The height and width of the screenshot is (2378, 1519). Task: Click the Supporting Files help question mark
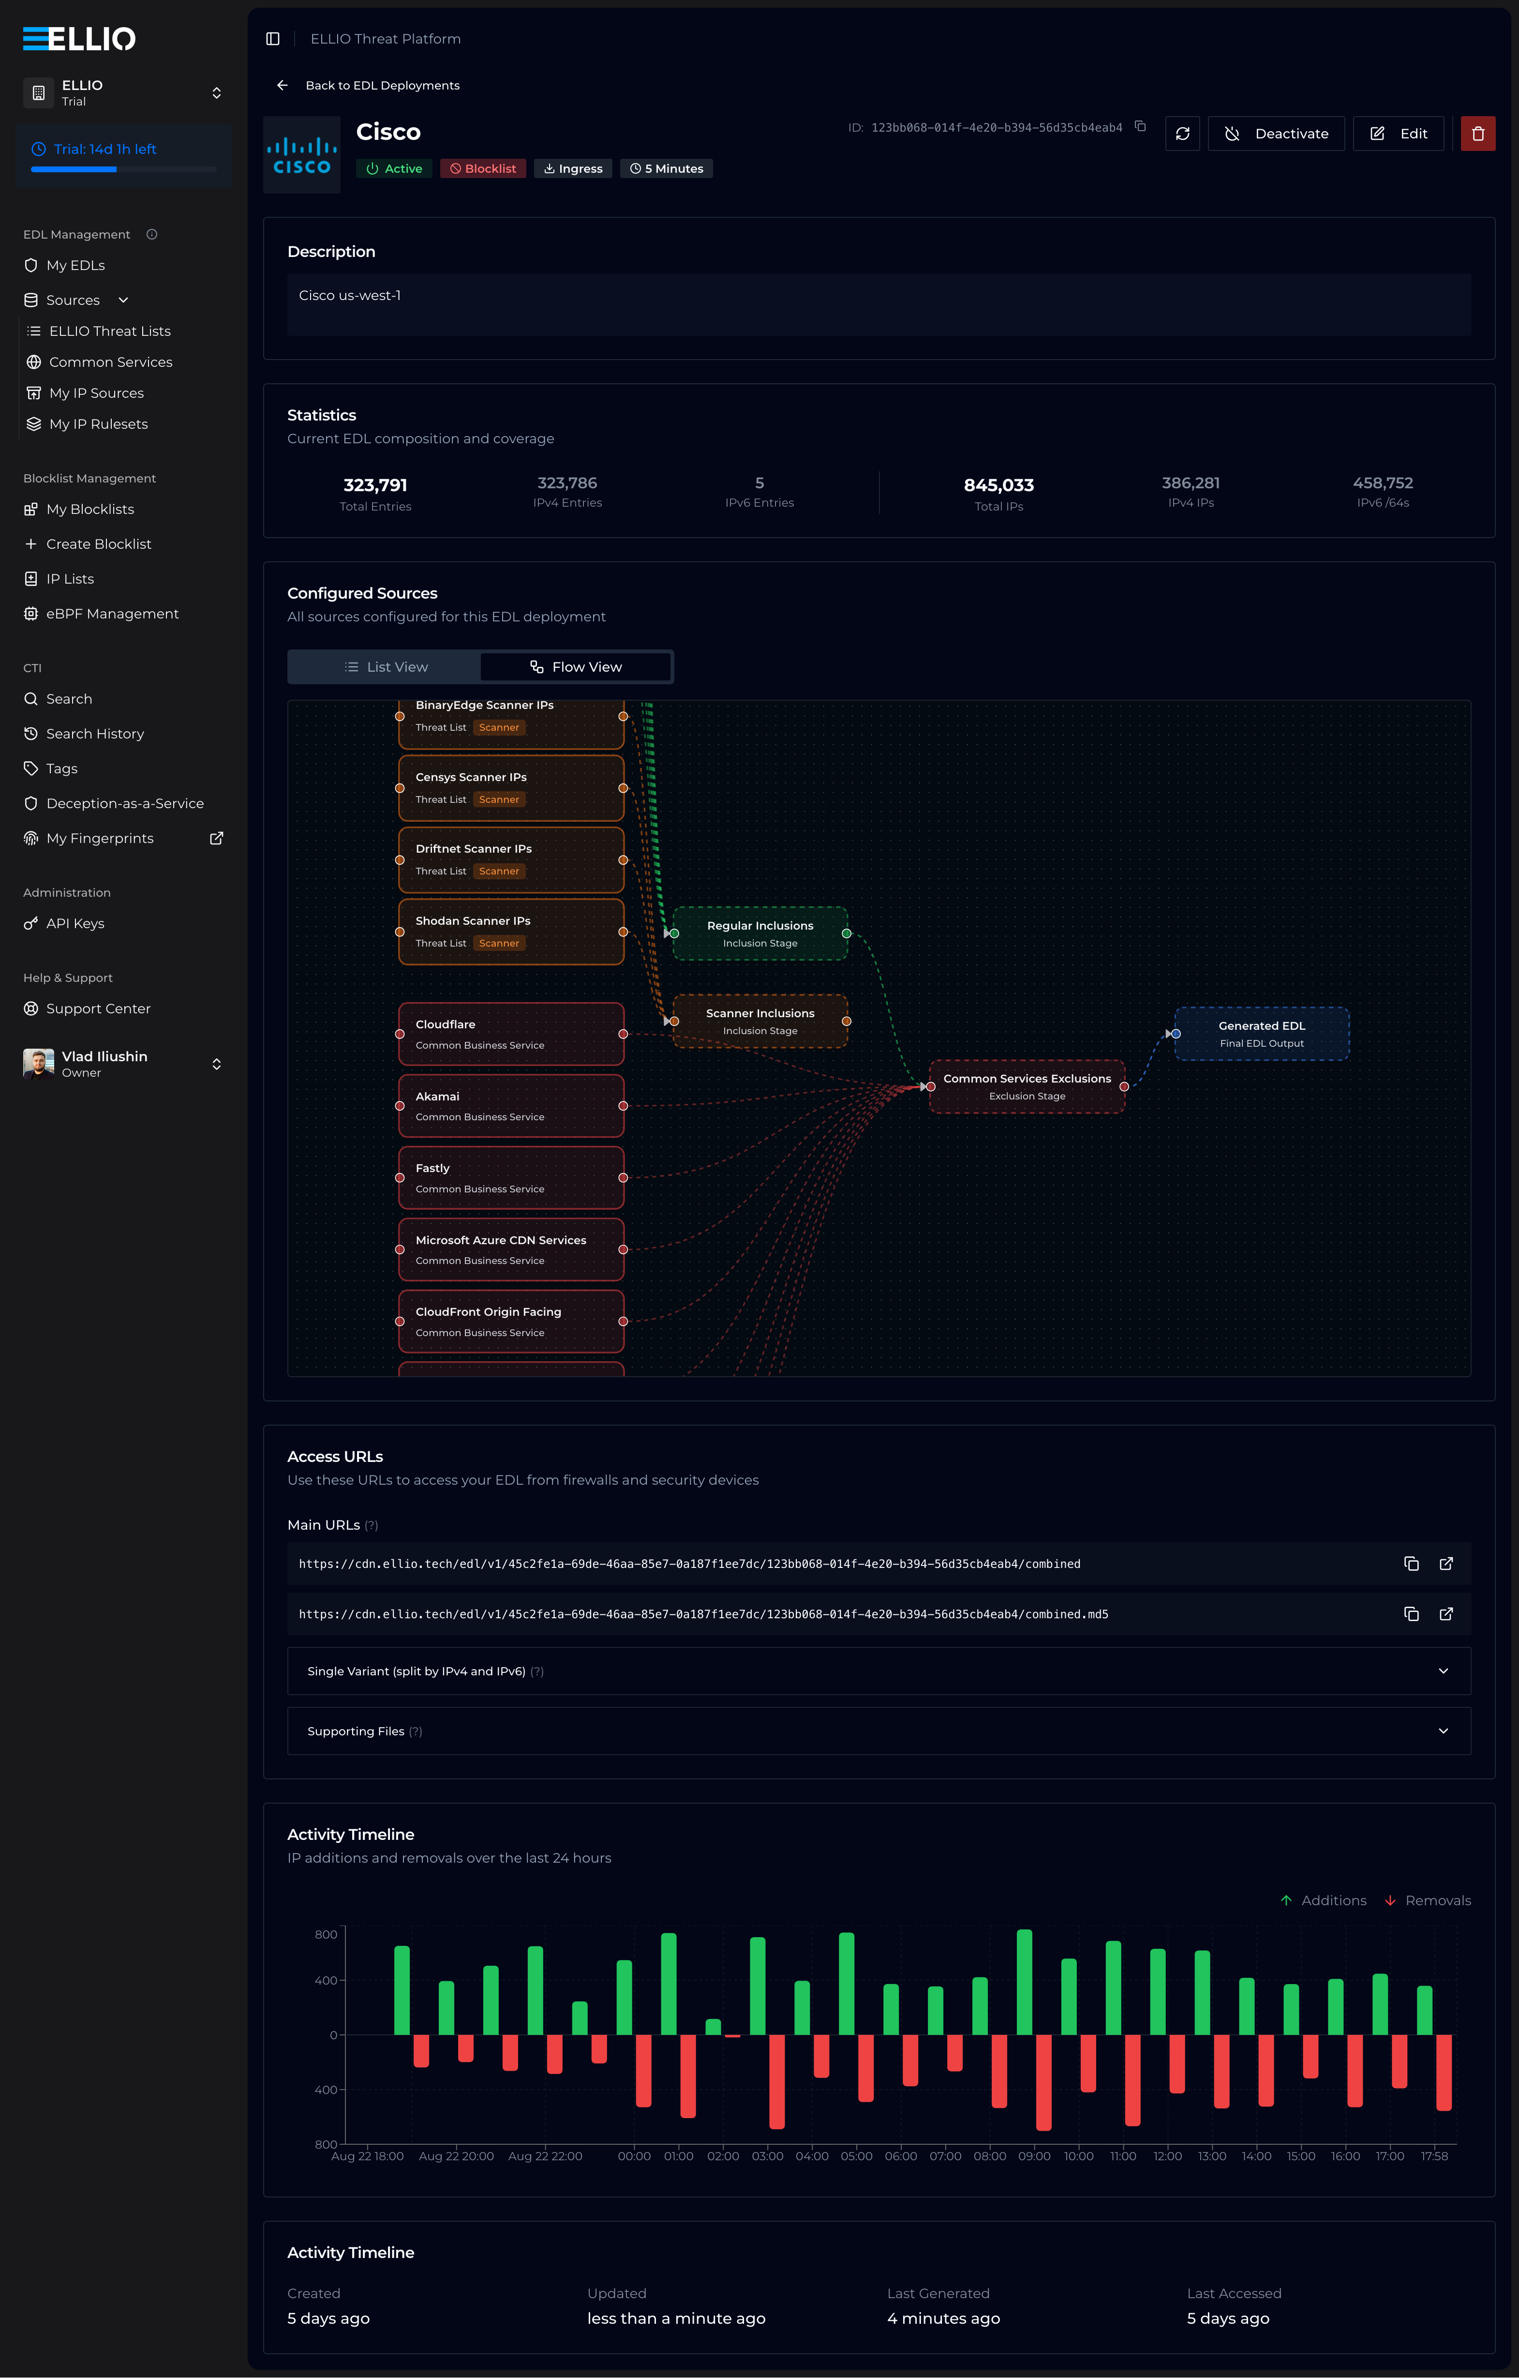[x=416, y=1731]
